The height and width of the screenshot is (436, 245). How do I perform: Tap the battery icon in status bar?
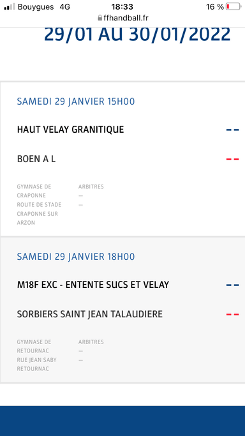click(x=234, y=6)
